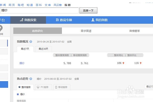
Task: Select the 指数 item in top navigation
Action: point(68,5)
